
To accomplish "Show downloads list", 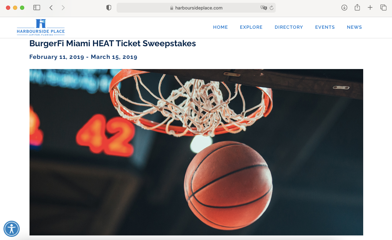I will (344, 8).
